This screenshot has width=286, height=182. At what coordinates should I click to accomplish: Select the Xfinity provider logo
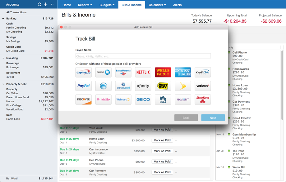pyautogui.click(x=143, y=86)
